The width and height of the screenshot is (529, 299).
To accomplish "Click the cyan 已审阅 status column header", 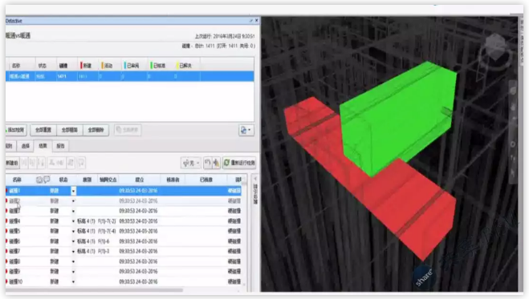I will (x=132, y=66).
